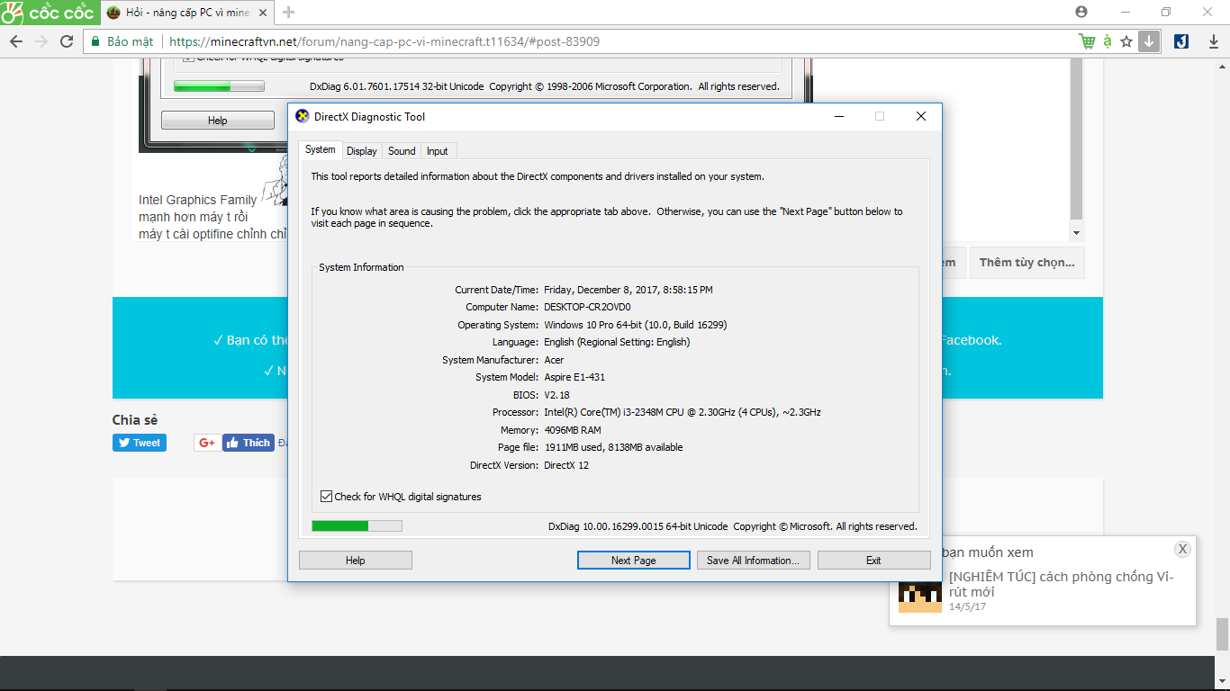Click BIOS value "V2.18"
This screenshot has height=691, width=1230.
(x=556, y=395)
